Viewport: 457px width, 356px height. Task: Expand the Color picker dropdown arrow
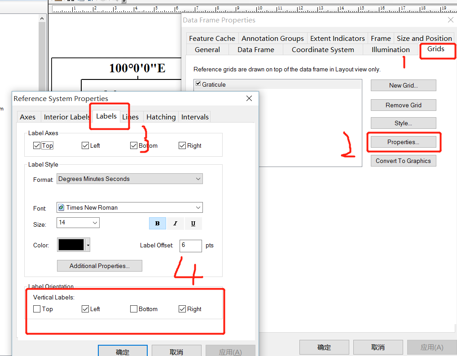tap(88, 245)
